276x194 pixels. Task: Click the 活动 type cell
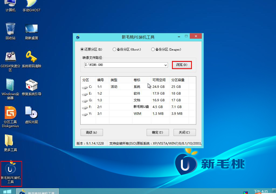pyautogui.click(x=114, y=87)
